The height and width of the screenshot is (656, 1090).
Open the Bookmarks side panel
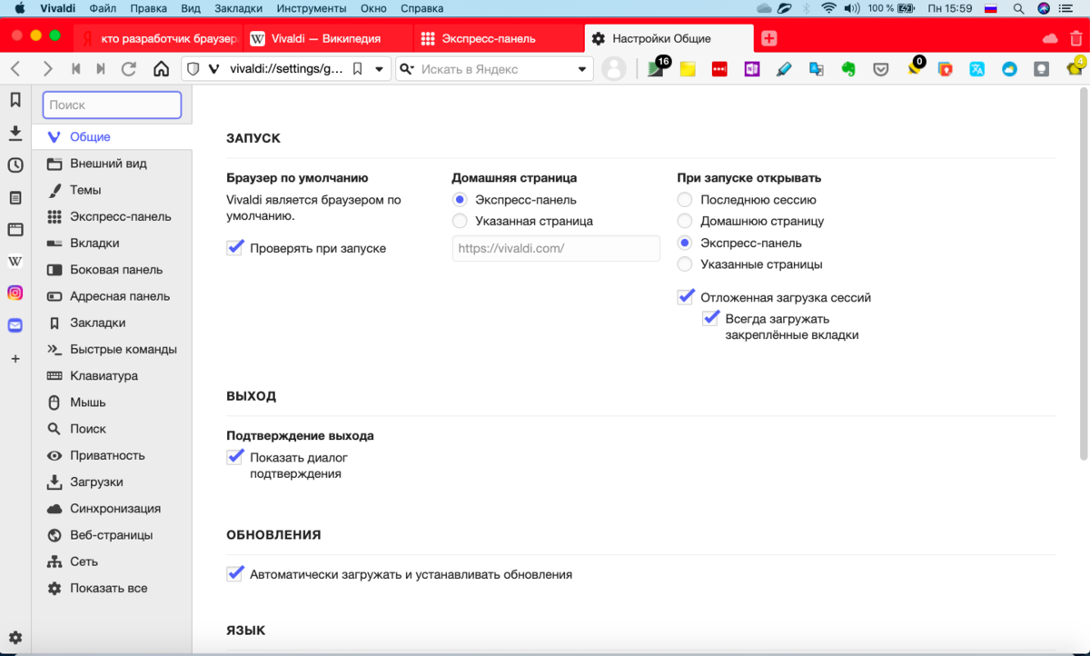pyautogui.click(x=15, y=100)
